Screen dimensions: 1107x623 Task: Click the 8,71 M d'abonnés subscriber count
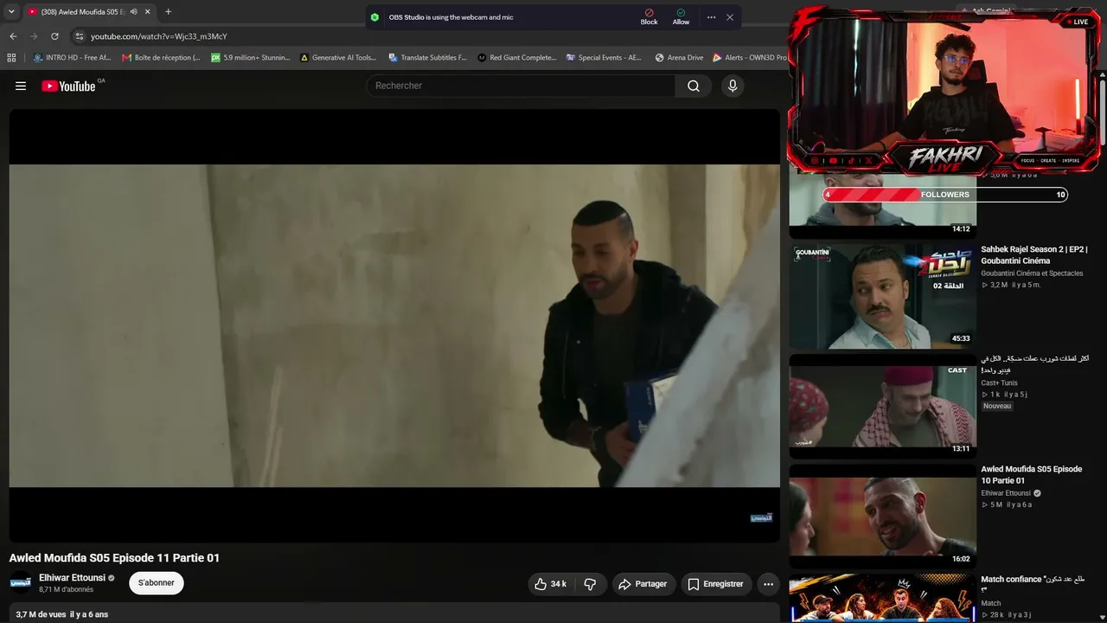tap(66, 590)
